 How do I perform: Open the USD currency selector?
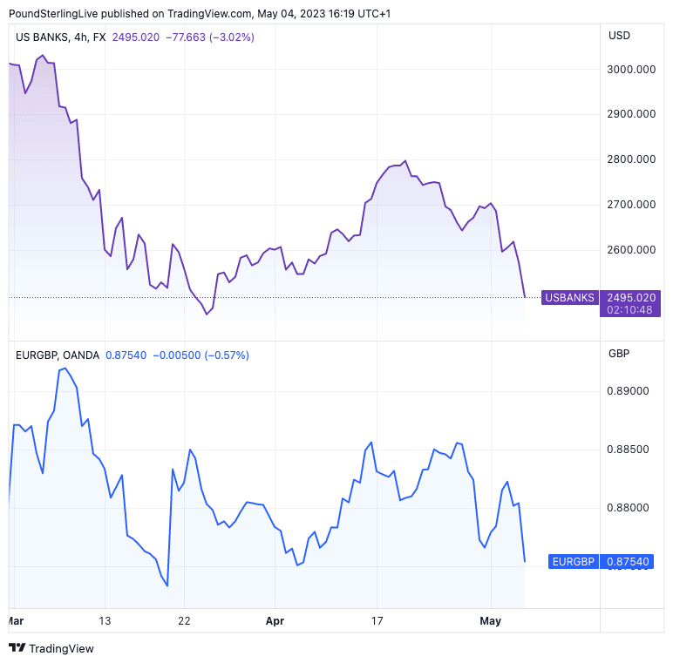[x=619, y=36]
